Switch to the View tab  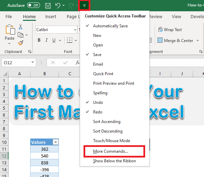[176, 17]
